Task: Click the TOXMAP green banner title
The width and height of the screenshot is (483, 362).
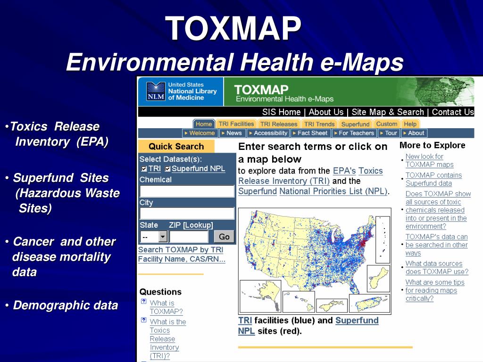Action: point(261,90)
